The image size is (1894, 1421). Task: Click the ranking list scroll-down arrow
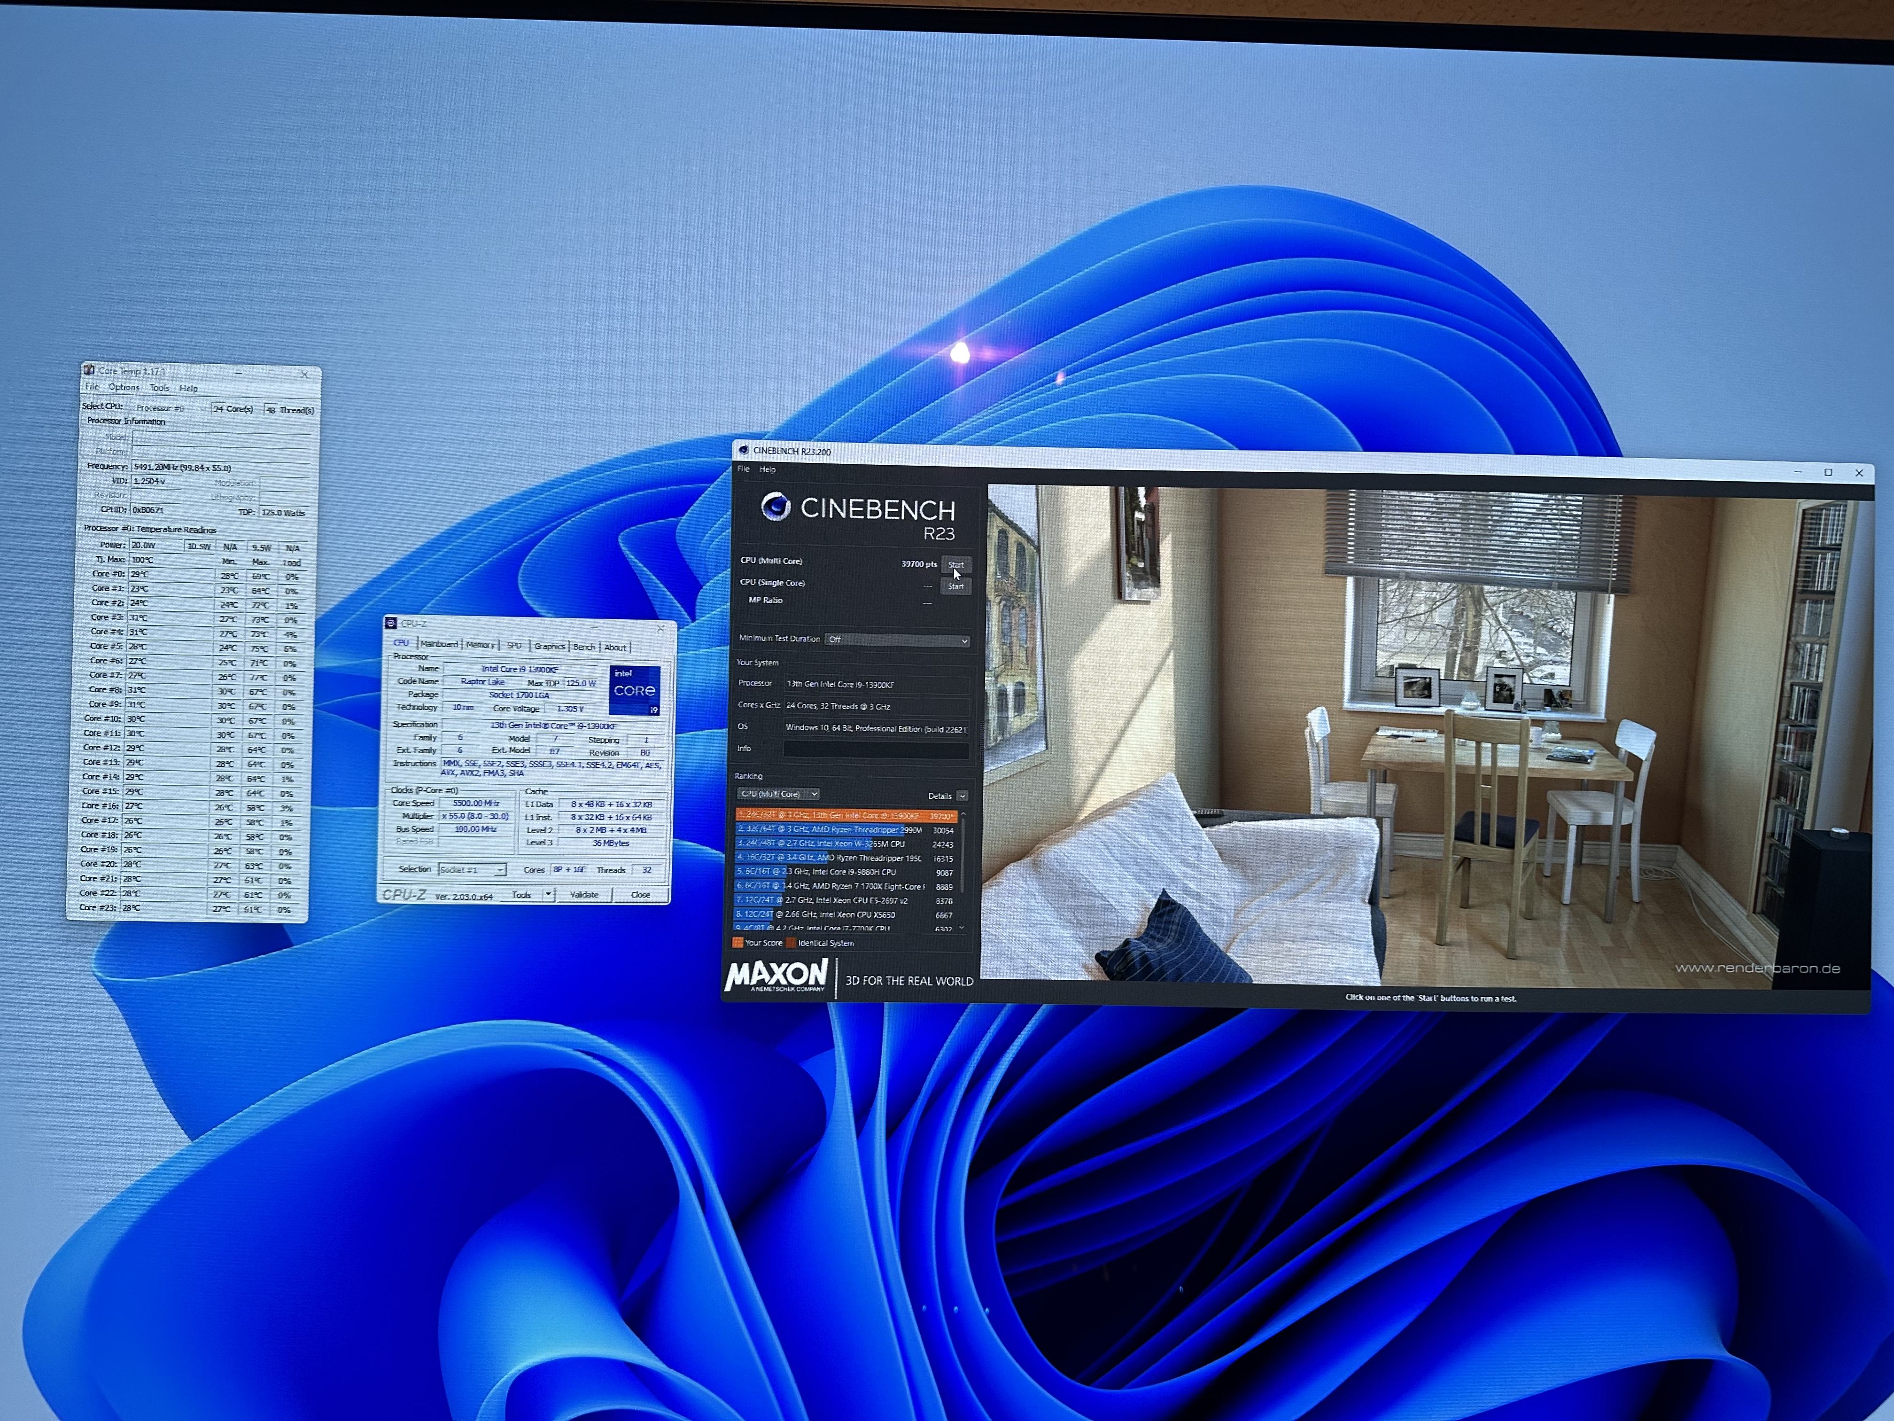click(x=962, y=928)
